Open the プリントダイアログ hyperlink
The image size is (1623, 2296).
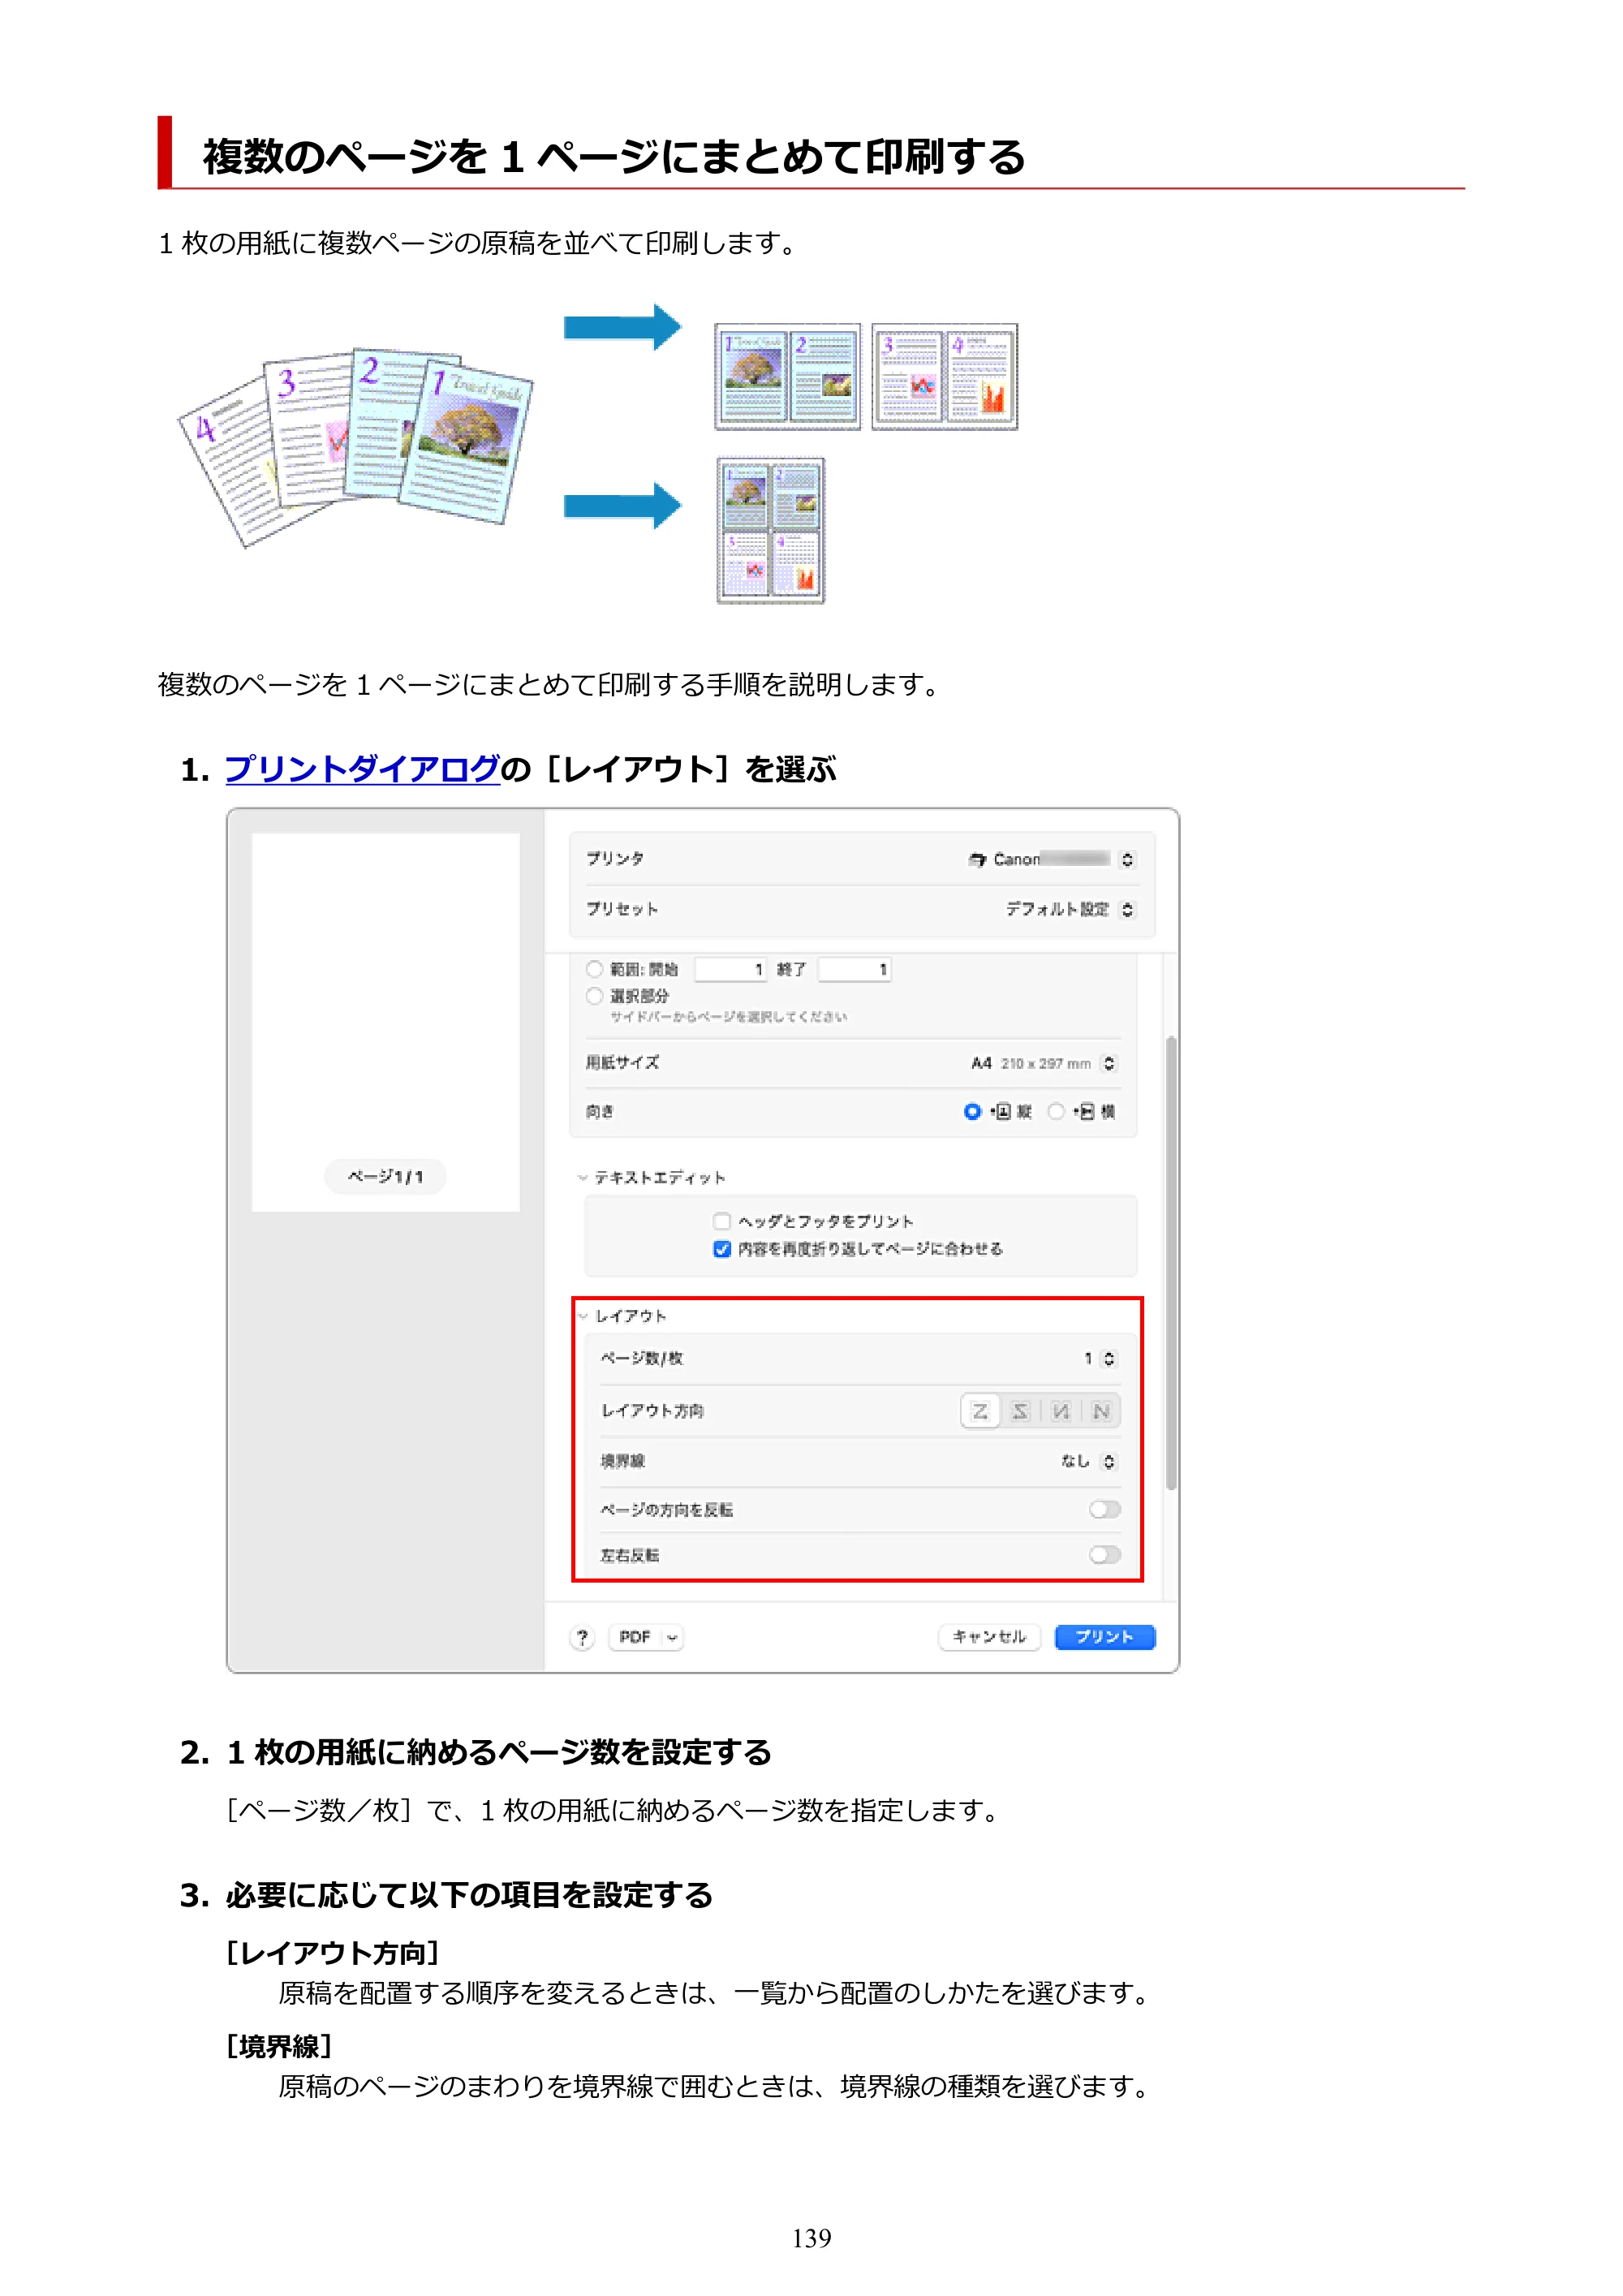click(x=362, y=769)
